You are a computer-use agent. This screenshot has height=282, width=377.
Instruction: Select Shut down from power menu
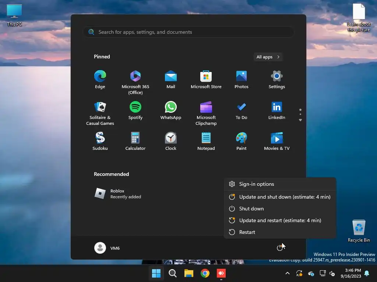(x=280, y=209)
